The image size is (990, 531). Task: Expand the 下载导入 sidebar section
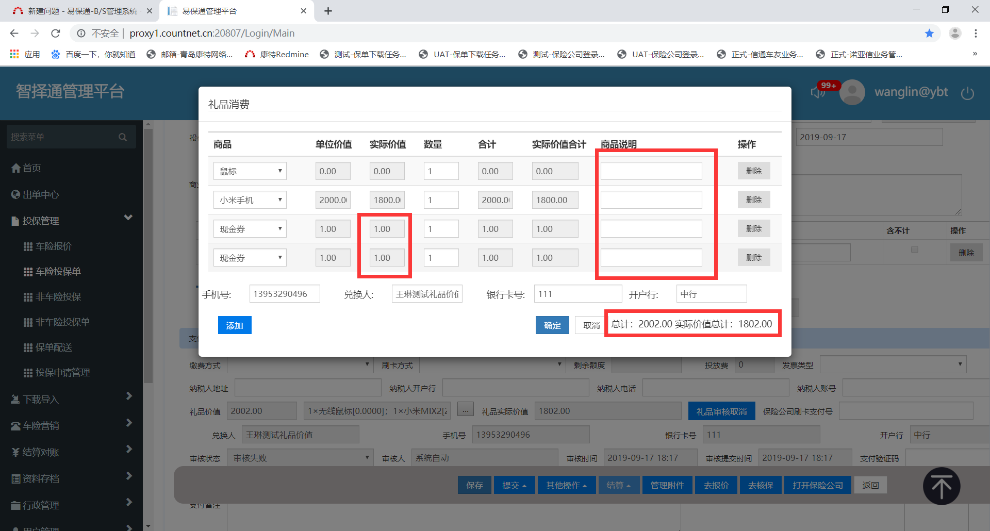[x=129, y=396]
